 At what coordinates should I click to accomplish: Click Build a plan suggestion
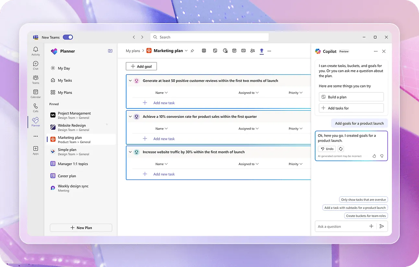click(x=351, y=97)
